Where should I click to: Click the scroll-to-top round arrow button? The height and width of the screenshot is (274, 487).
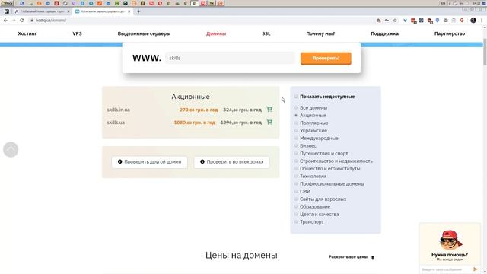click(x=11, y=149)
